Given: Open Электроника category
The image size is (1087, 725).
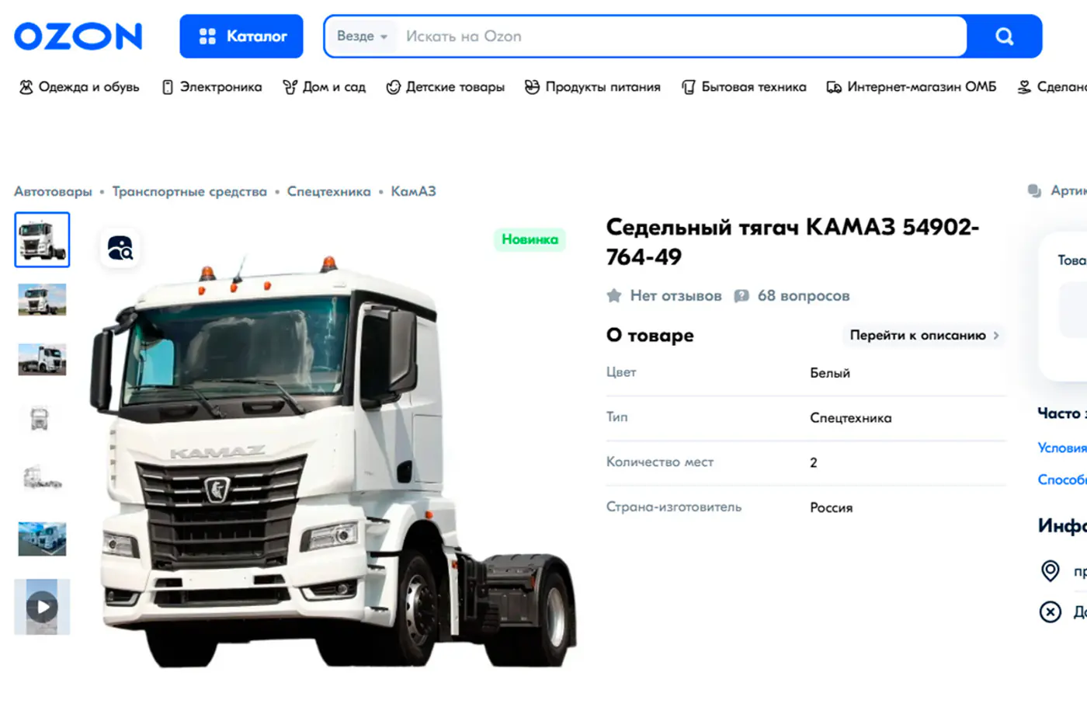Looking at the screenshot, I should [221, 87].
